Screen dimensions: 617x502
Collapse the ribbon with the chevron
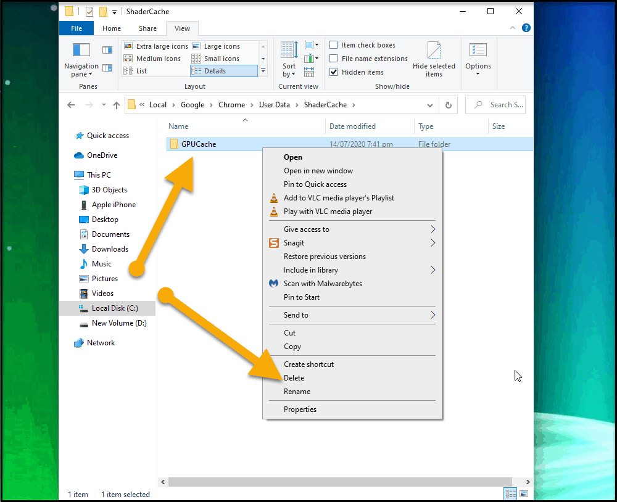512,28
